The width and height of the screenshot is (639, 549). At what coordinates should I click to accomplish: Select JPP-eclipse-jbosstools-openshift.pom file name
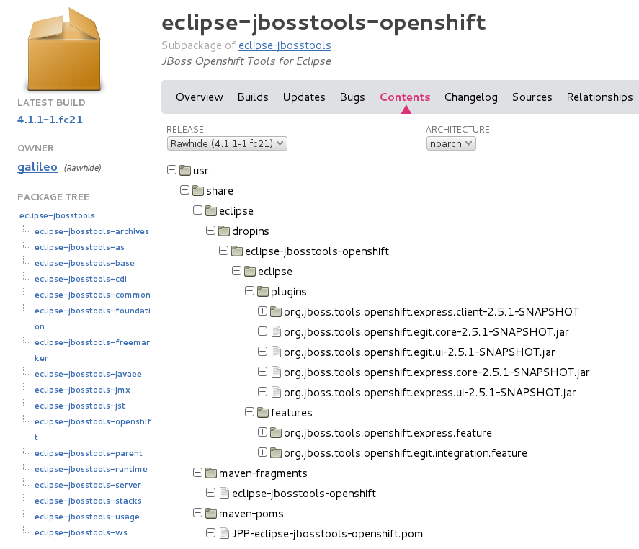(x=327, y=534)
